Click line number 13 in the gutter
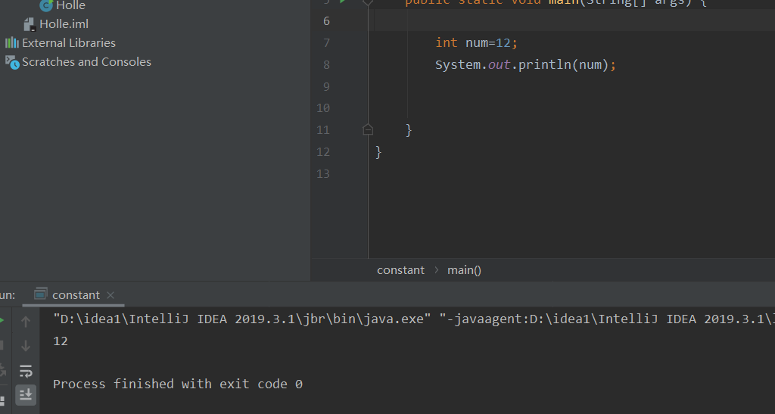The image size is (775, 414). coord(323,174)
